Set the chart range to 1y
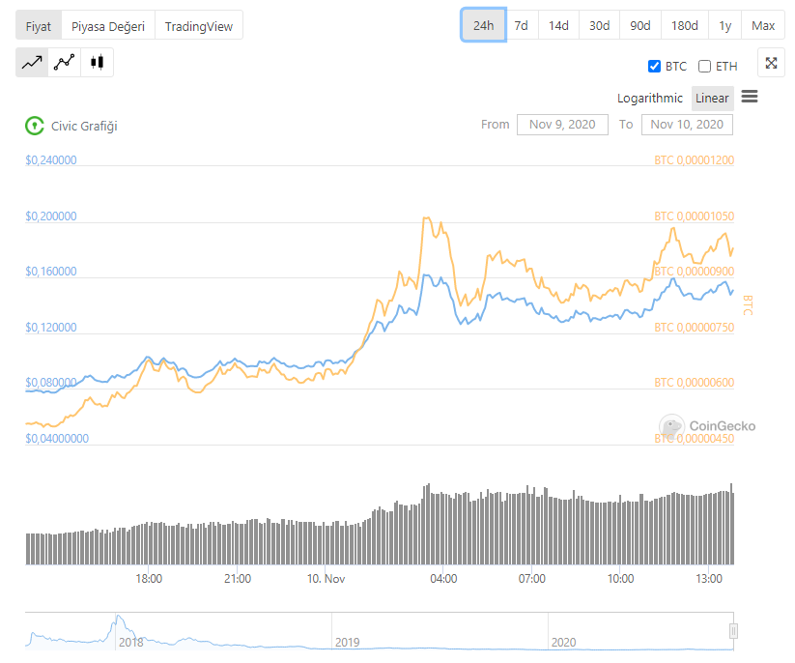 [724, 25]
